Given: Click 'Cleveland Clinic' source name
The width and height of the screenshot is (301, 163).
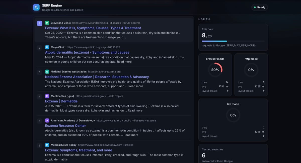Looking at the screenshot, I should pos(61,23).
